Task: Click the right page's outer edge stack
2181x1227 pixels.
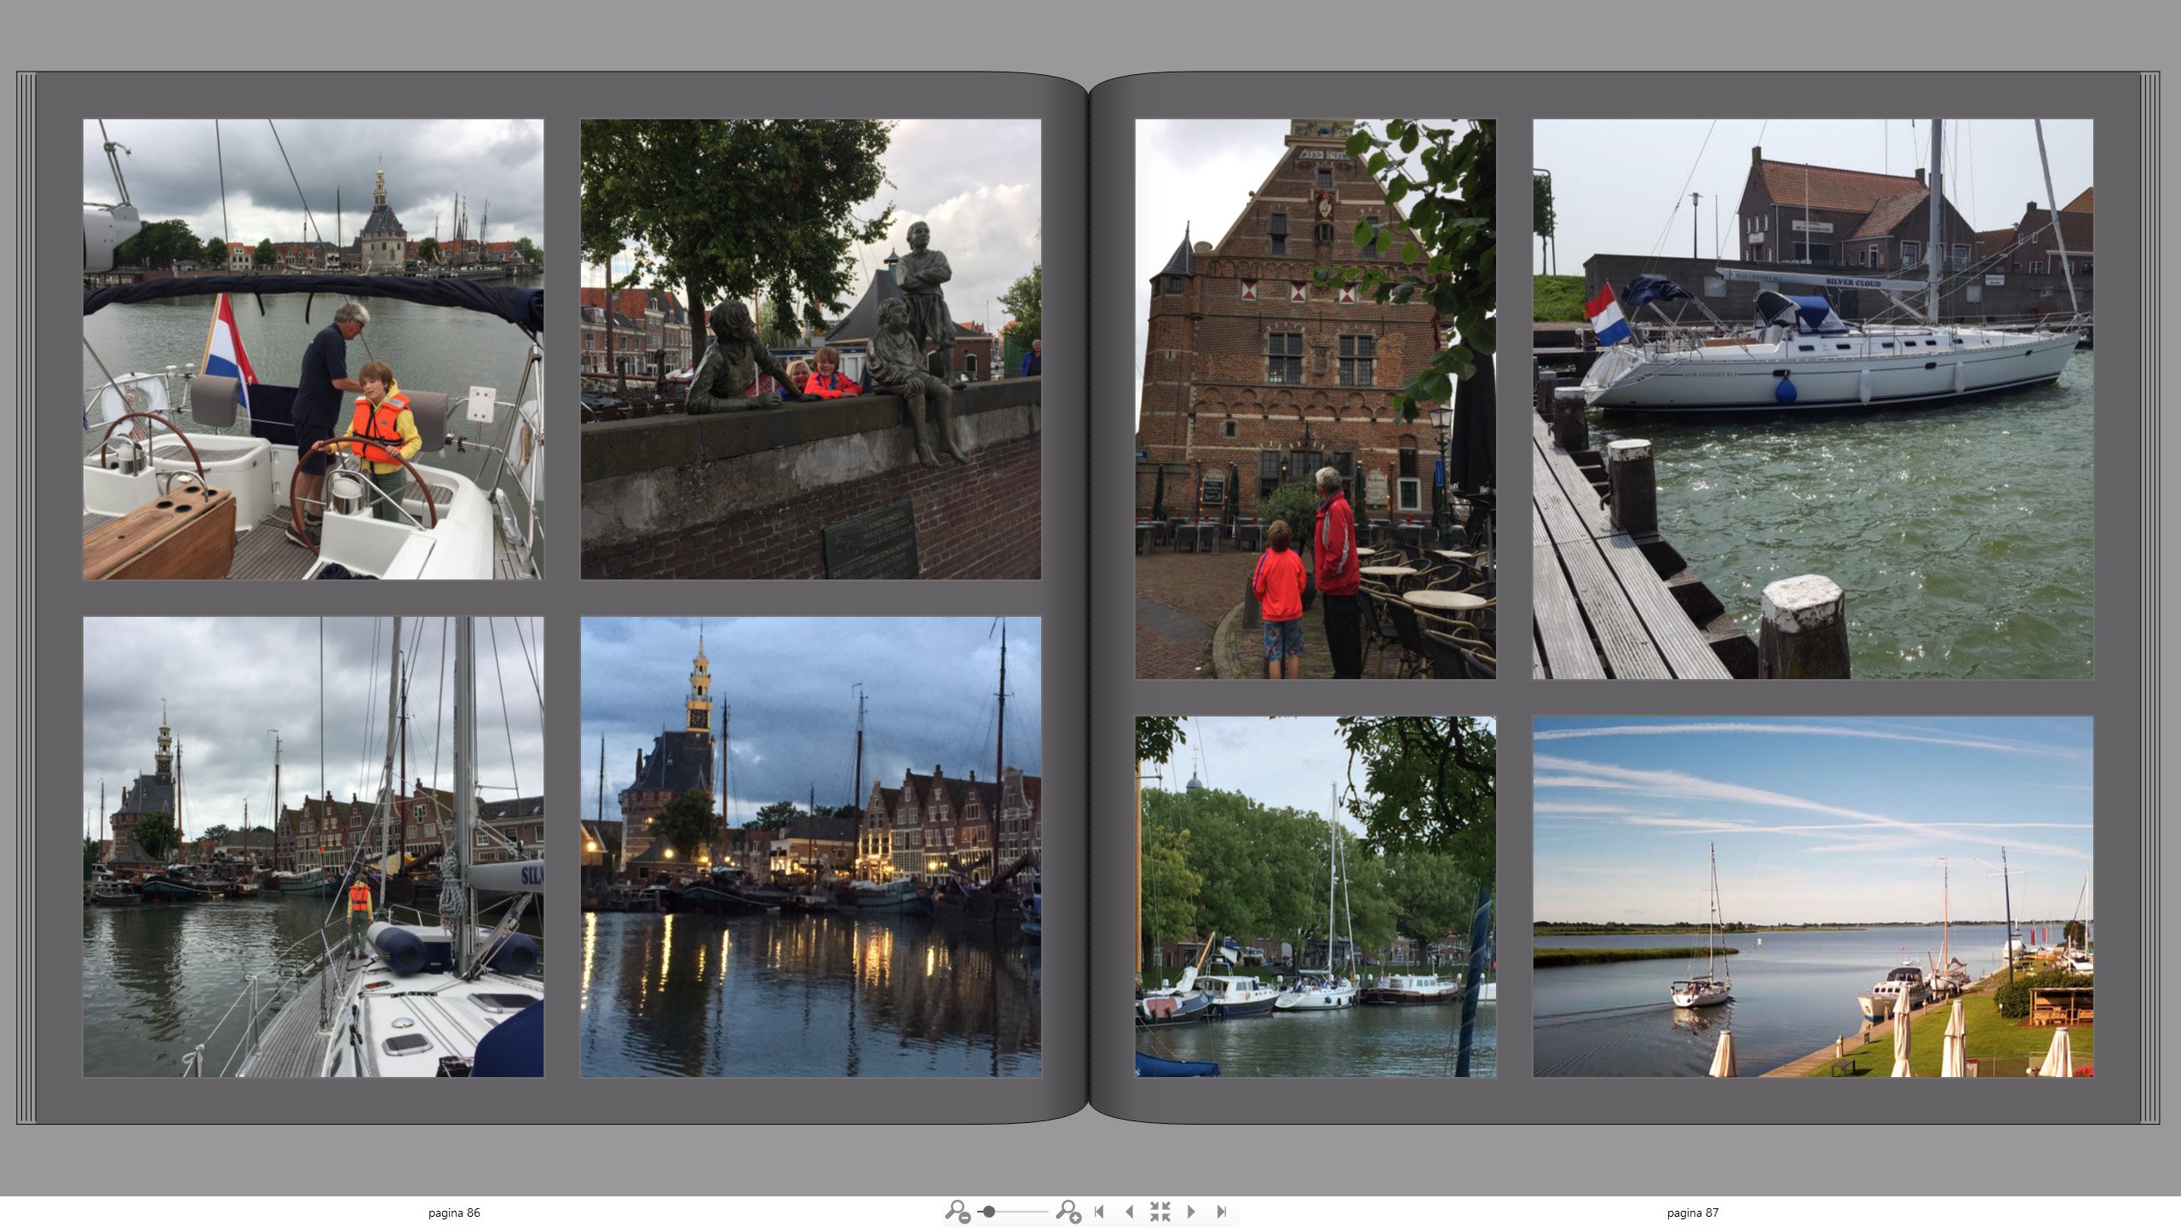Action: click(x=2149, y=596)
